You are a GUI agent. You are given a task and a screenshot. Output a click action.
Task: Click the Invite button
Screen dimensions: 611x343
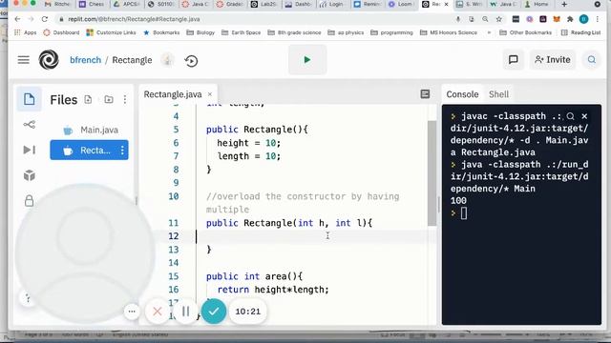click(553, 59)
